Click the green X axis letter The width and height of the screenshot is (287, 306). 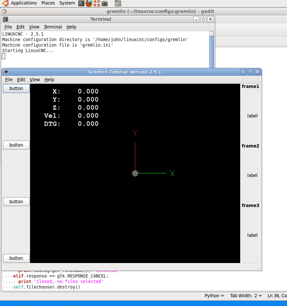[x=172, y=173]
